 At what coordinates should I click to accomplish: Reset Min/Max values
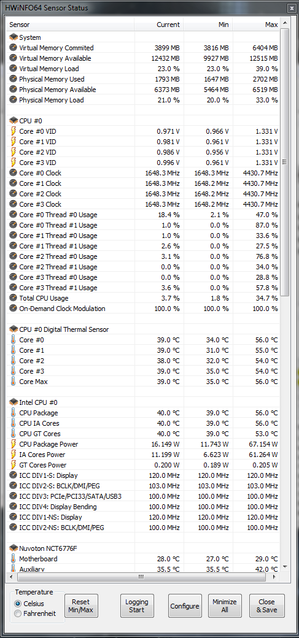point(80,606)
